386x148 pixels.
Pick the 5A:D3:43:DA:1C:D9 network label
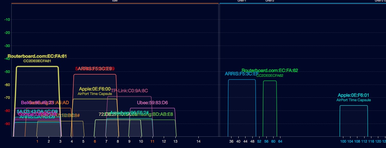(37, 112)
